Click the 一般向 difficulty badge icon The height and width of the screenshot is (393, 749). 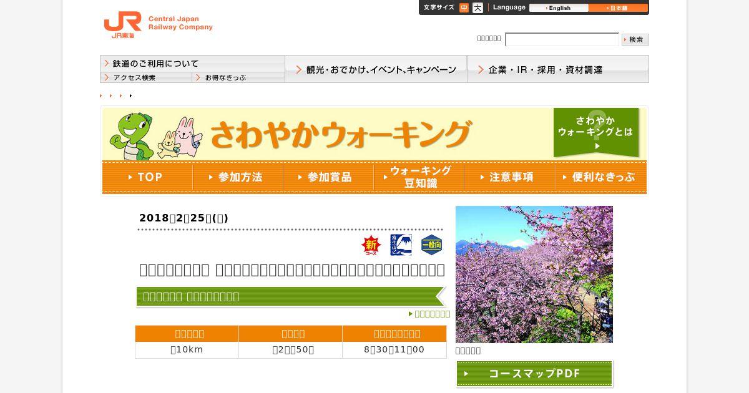pos(431,245)
